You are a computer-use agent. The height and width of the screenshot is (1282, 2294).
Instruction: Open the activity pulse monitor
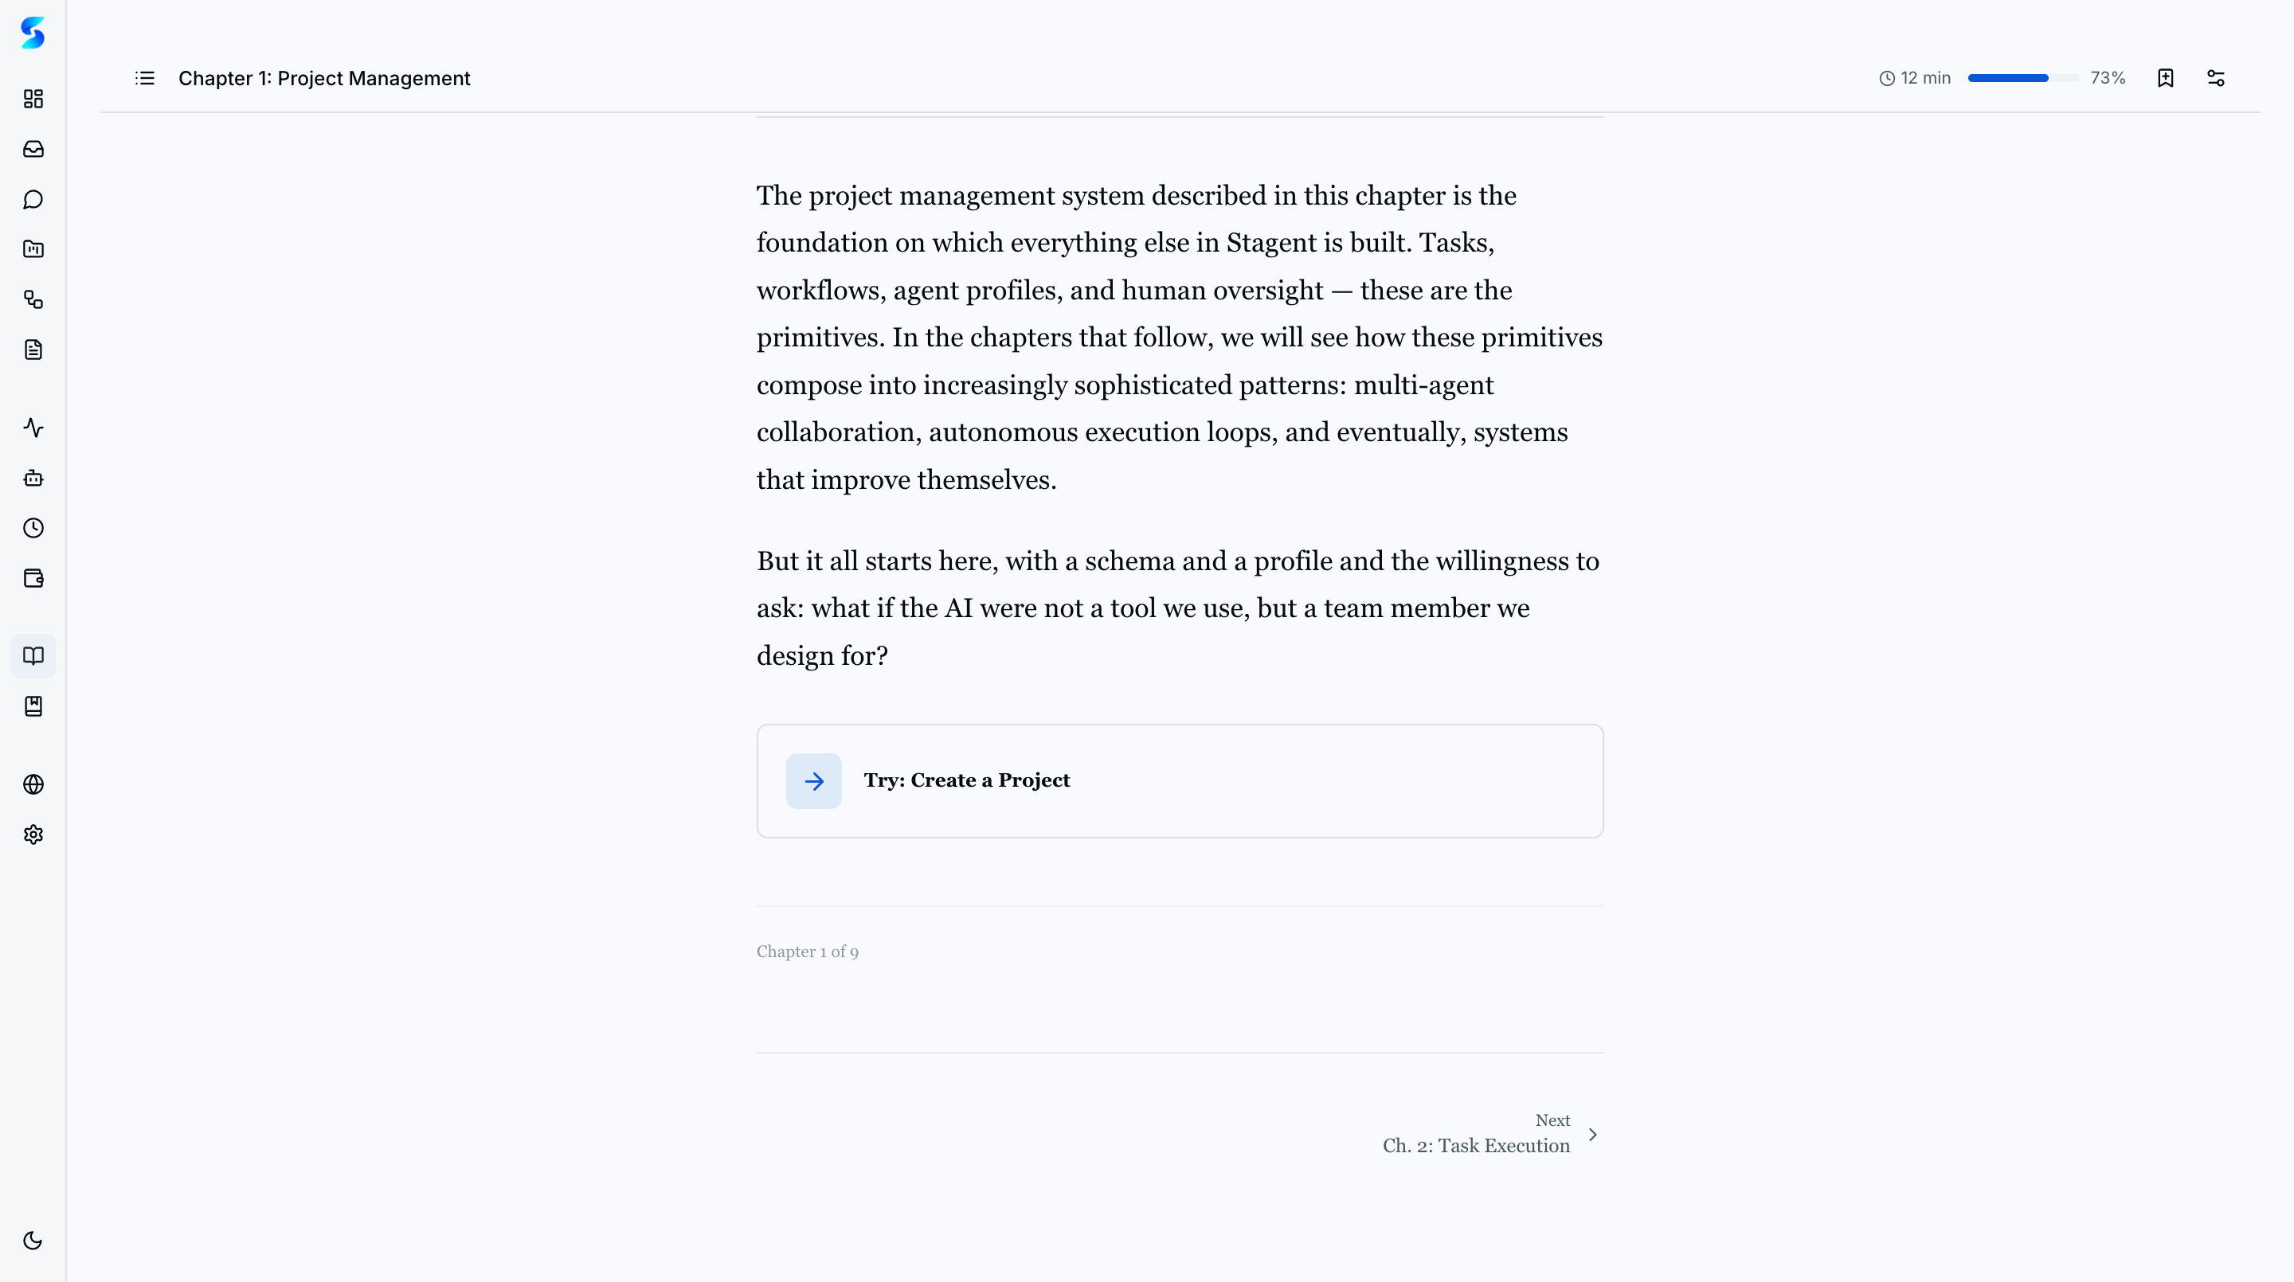click(x=33, y=428)
